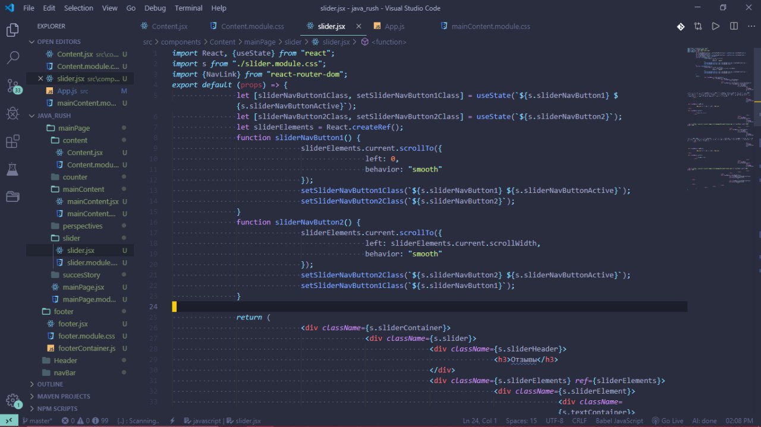Image resolution: width=761 pixels, height=427 pixels.
Task: Open the Terminal menu
Action: (188, 8)
